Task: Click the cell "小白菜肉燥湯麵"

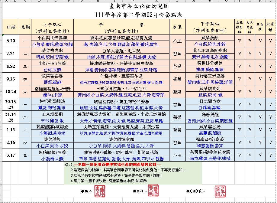Action: pos(53,38)
